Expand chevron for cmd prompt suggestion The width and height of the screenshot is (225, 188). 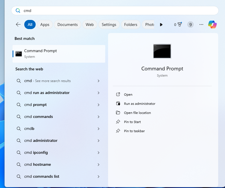99,105
